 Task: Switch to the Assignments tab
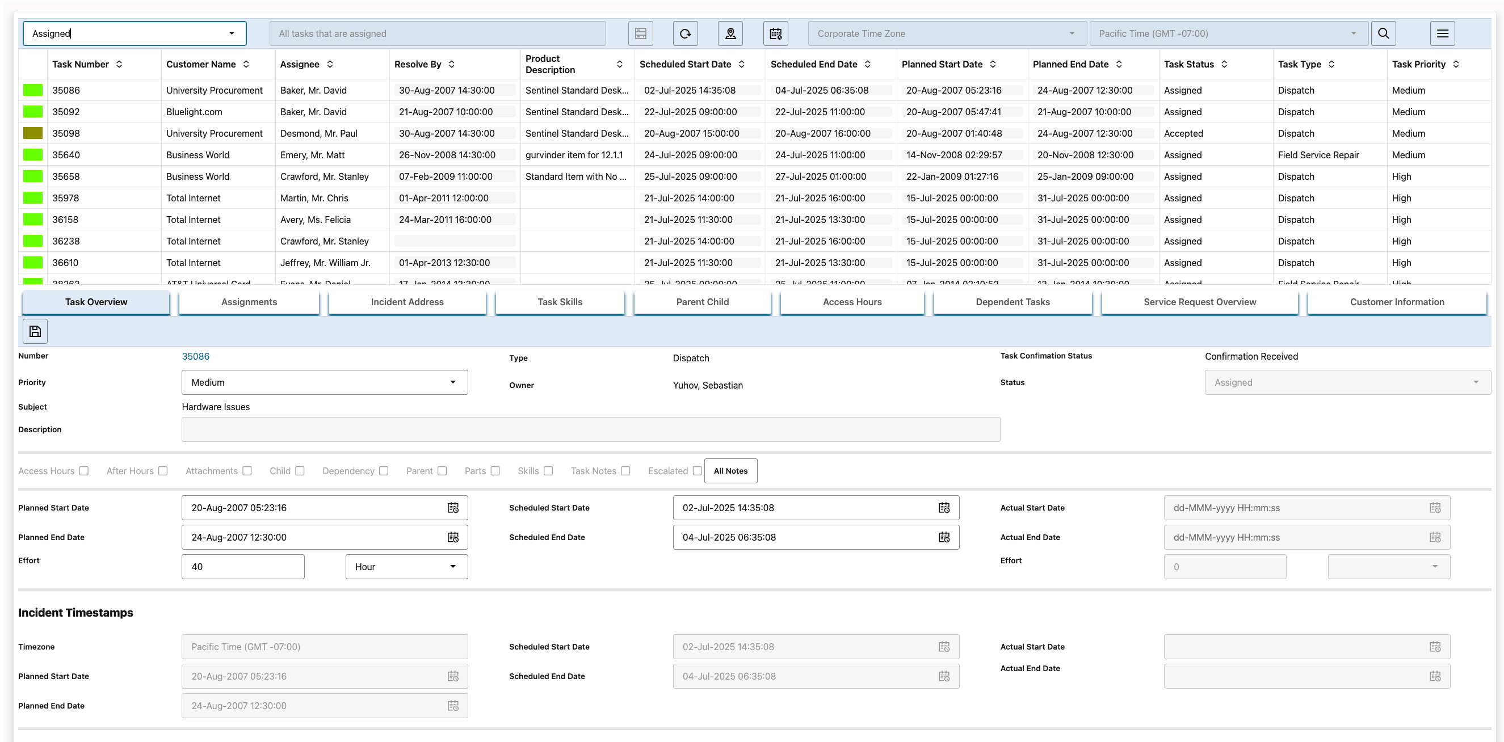tap(249, 302)
